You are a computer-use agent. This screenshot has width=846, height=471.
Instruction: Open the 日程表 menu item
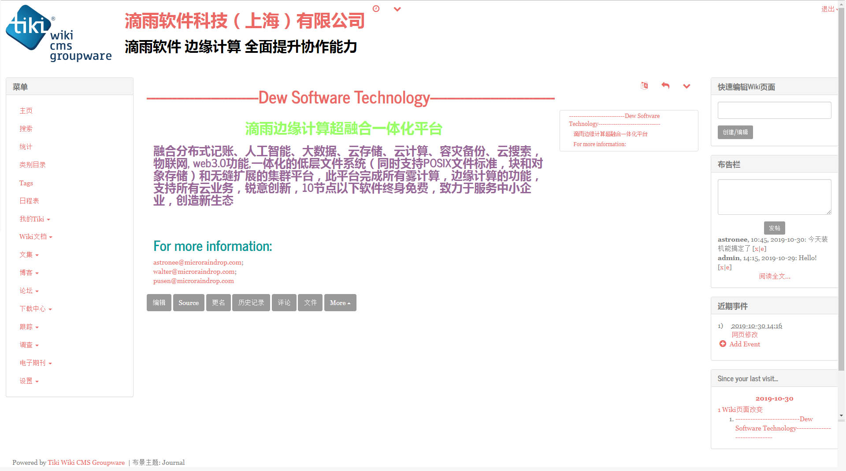29,201
